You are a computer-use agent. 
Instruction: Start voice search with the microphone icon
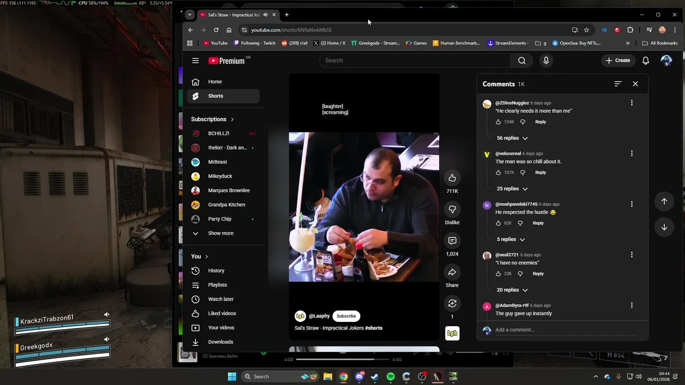tap(546, 60)
